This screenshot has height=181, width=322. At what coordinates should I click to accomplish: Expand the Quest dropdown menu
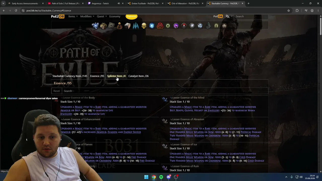click(102, 16)
